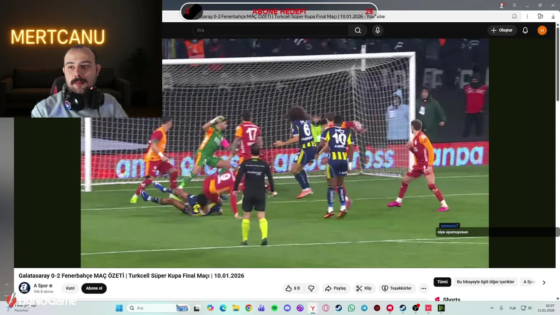Click the Windows taskbar Ara search box
Screen dimensions: 560x315
[158, 308]
